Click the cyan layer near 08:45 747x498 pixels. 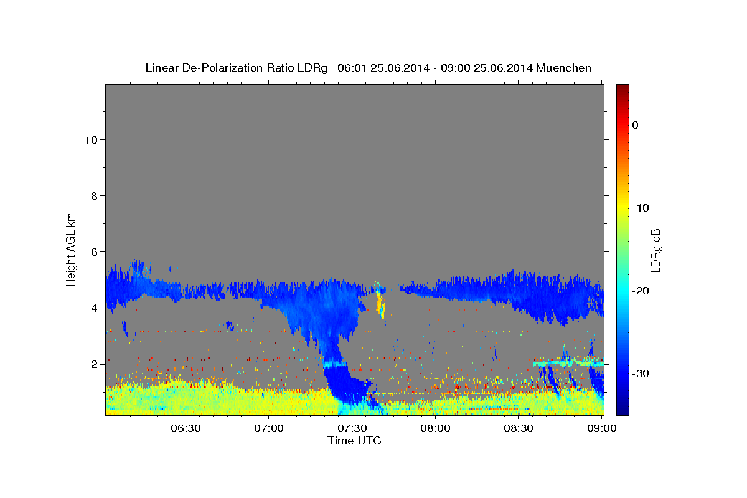pyautogui.click(x=568, y=362)
